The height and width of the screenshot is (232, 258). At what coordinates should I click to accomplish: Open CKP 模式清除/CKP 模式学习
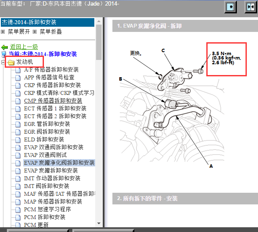(59, 93)
